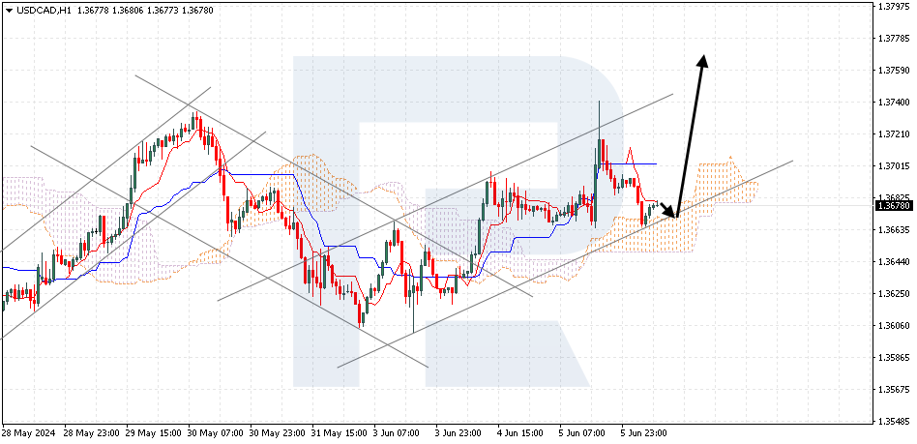Click the 1.35865 price scale label
Image resolution: width=917 pixels, height=444 pixels.
[895, 357]
